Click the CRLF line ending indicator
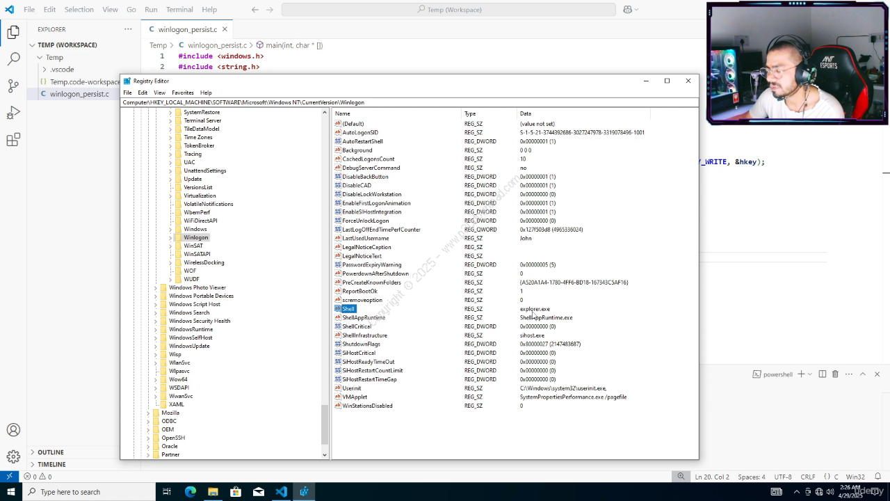This screenshot has height=501, width=890. pos(808,477)
